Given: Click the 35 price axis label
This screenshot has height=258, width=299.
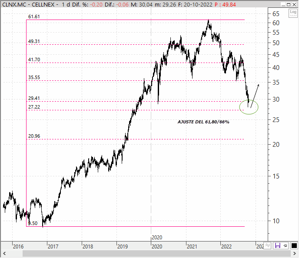Looking at the screenshot, I should [x=276, y=83].
